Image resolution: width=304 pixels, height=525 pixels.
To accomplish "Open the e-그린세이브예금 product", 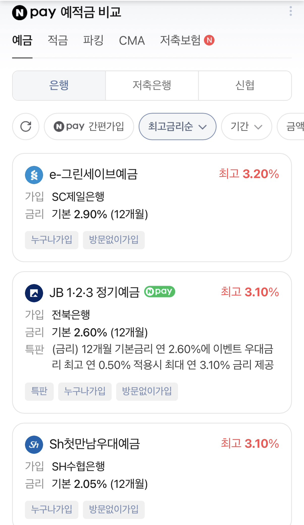I will coord(94,174).
